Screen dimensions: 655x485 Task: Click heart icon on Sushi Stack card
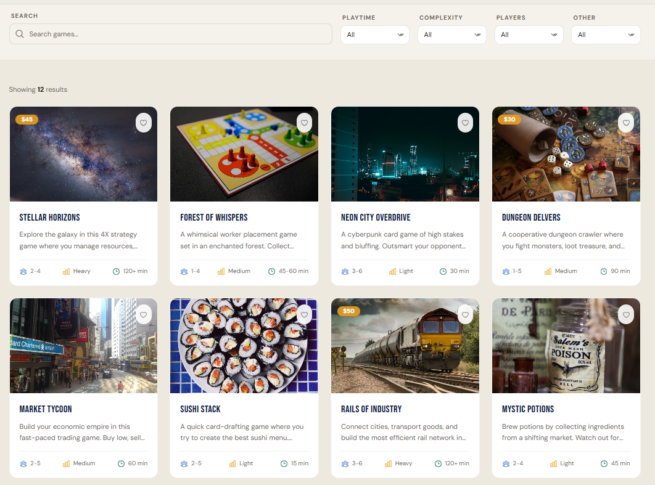(x=304, y=315)
